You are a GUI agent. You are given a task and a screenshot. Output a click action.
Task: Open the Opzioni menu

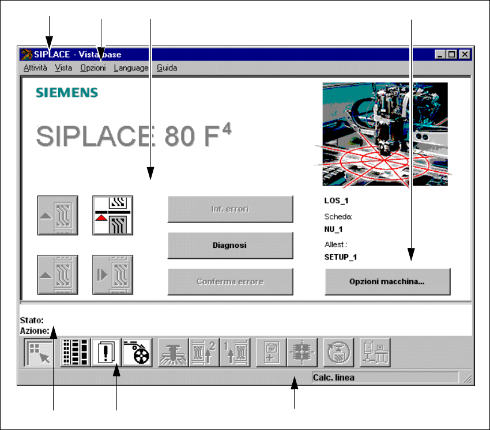[x=93, y=68]
